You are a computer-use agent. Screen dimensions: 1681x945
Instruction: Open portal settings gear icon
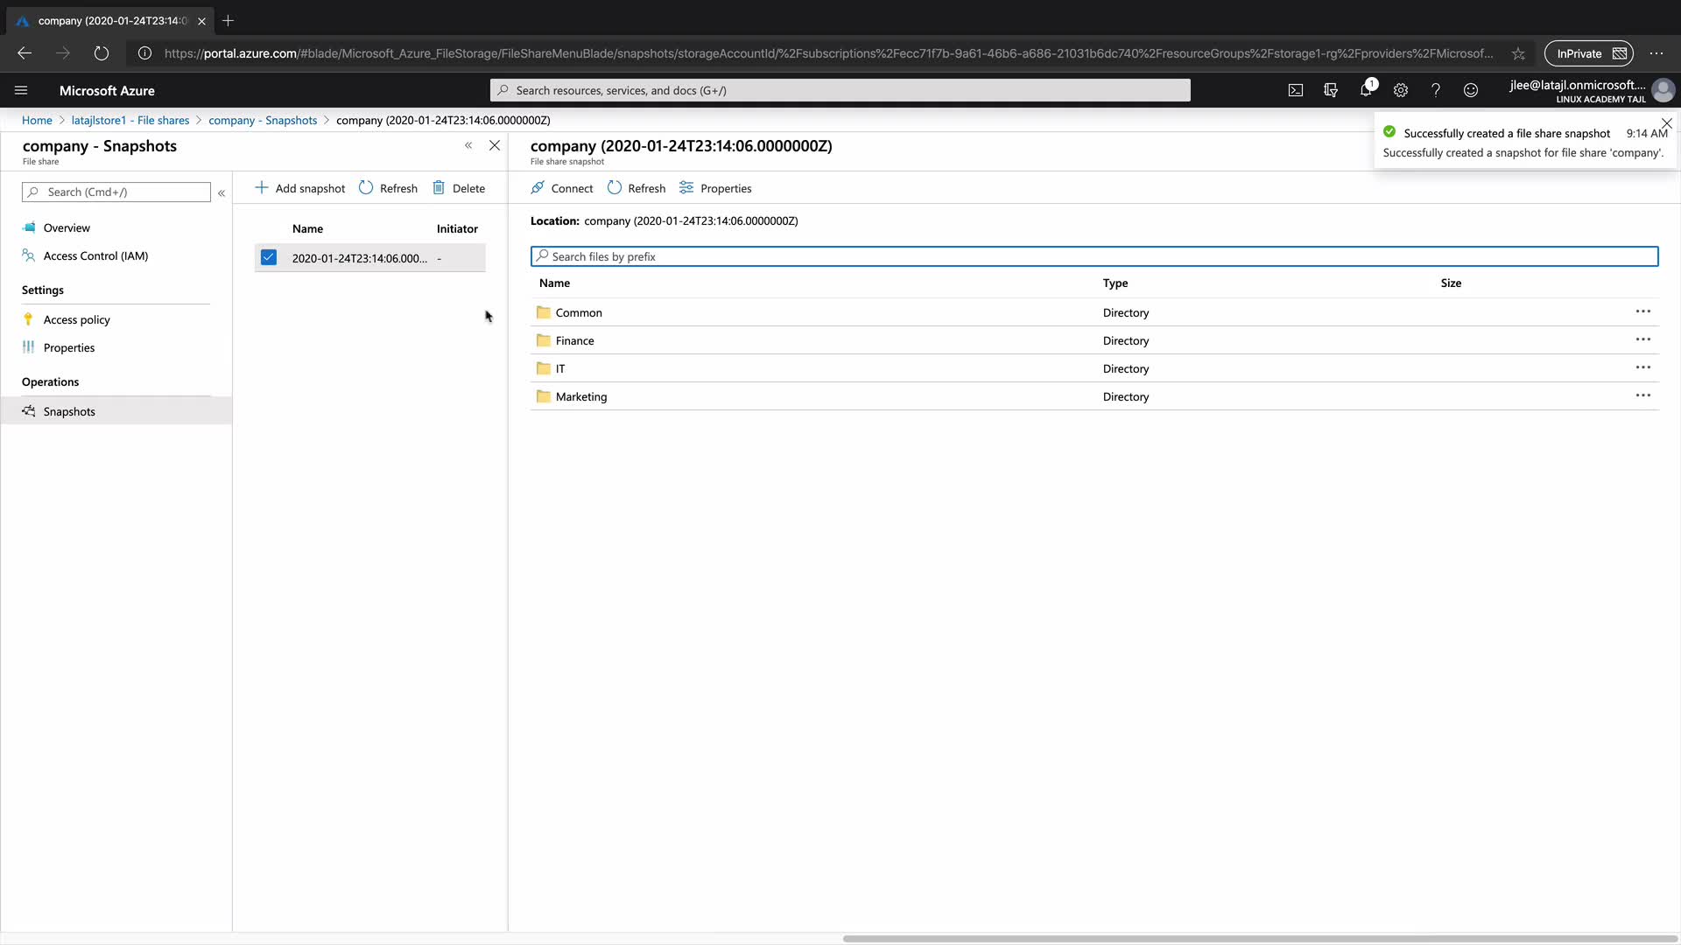point(1401,90)
